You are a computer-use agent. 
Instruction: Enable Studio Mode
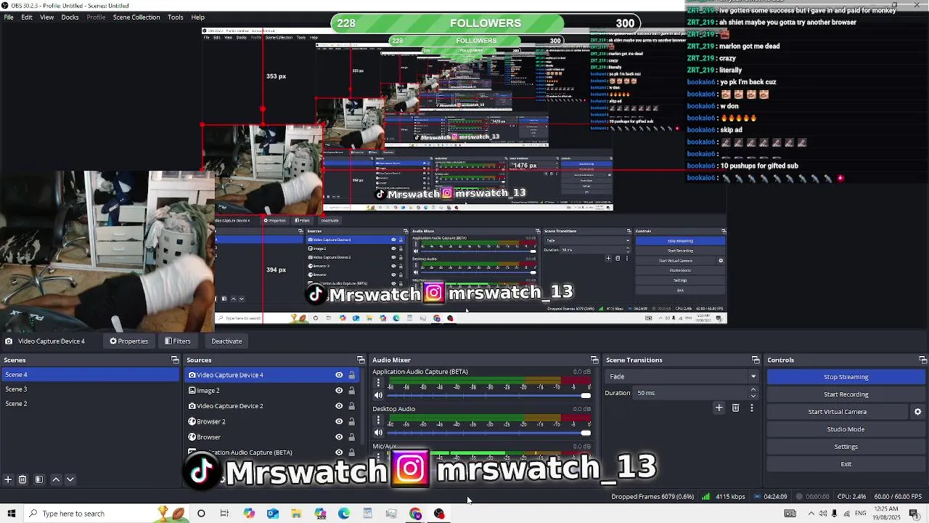pyautogui.click(x=846, y=429)
